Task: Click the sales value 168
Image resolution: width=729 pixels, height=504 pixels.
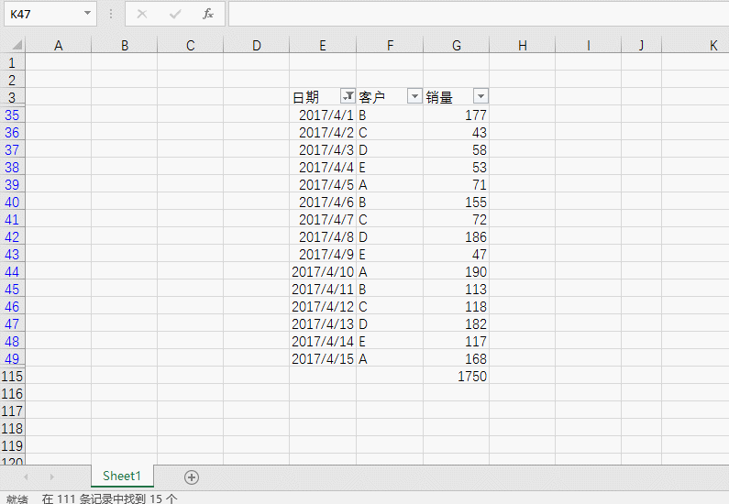Action: pos(456,358)
